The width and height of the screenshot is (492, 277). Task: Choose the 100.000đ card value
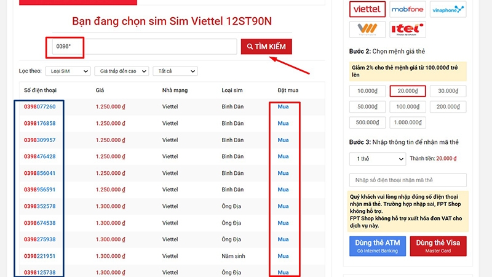point(408,106)
